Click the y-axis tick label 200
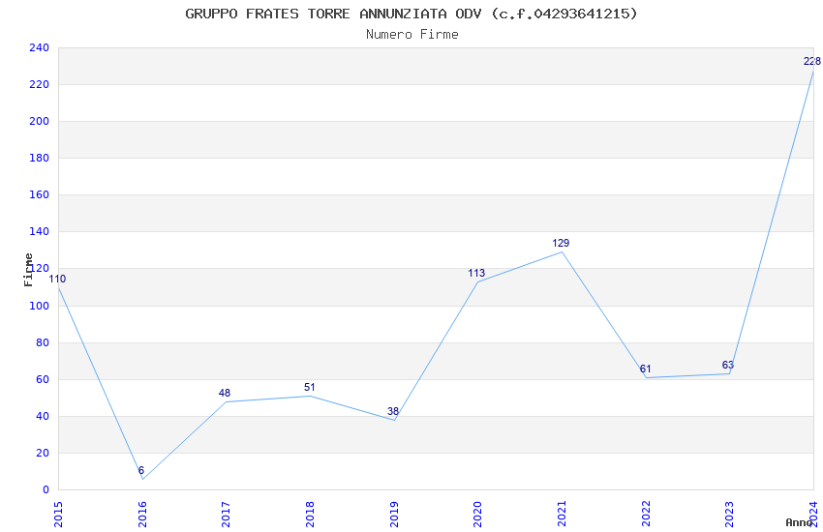This screenshot has height=532, width=823. point(40,121)
